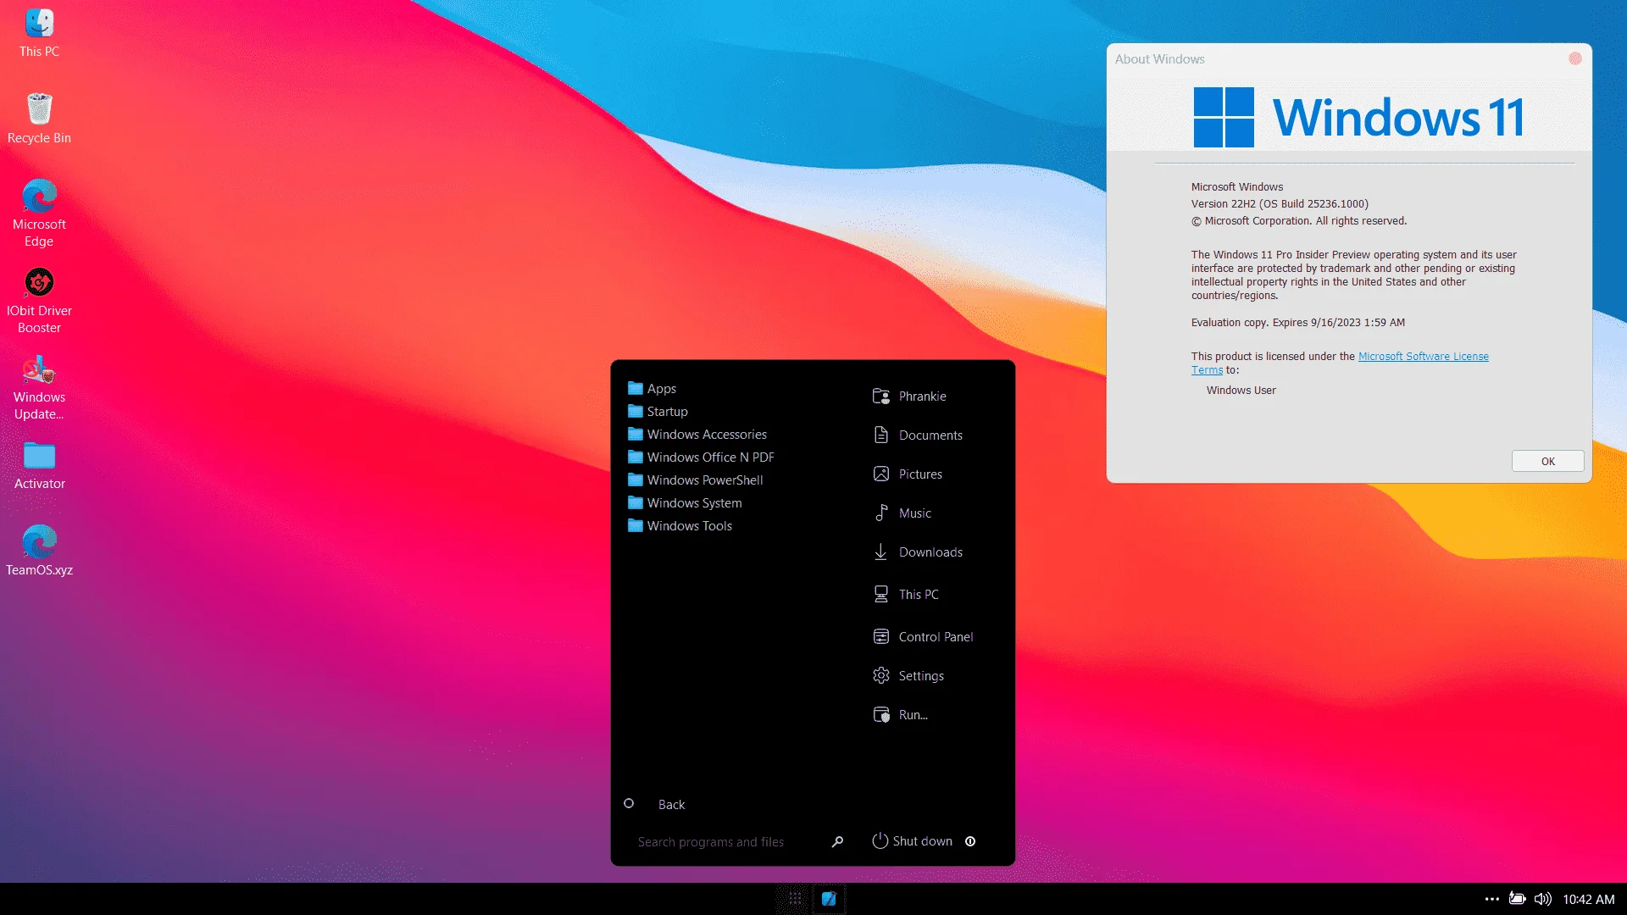Viewport: 1627px width, 915px height.
Task: Open Downloads from the start menu
Action: pyautogui.click(x=918, y=552)
